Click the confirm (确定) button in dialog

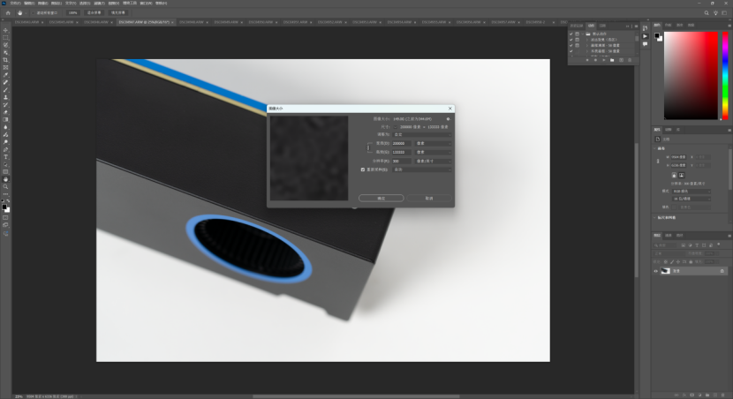click(382, 199)
